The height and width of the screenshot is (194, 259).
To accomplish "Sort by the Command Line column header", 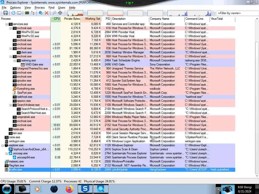I will coord(197,19).
